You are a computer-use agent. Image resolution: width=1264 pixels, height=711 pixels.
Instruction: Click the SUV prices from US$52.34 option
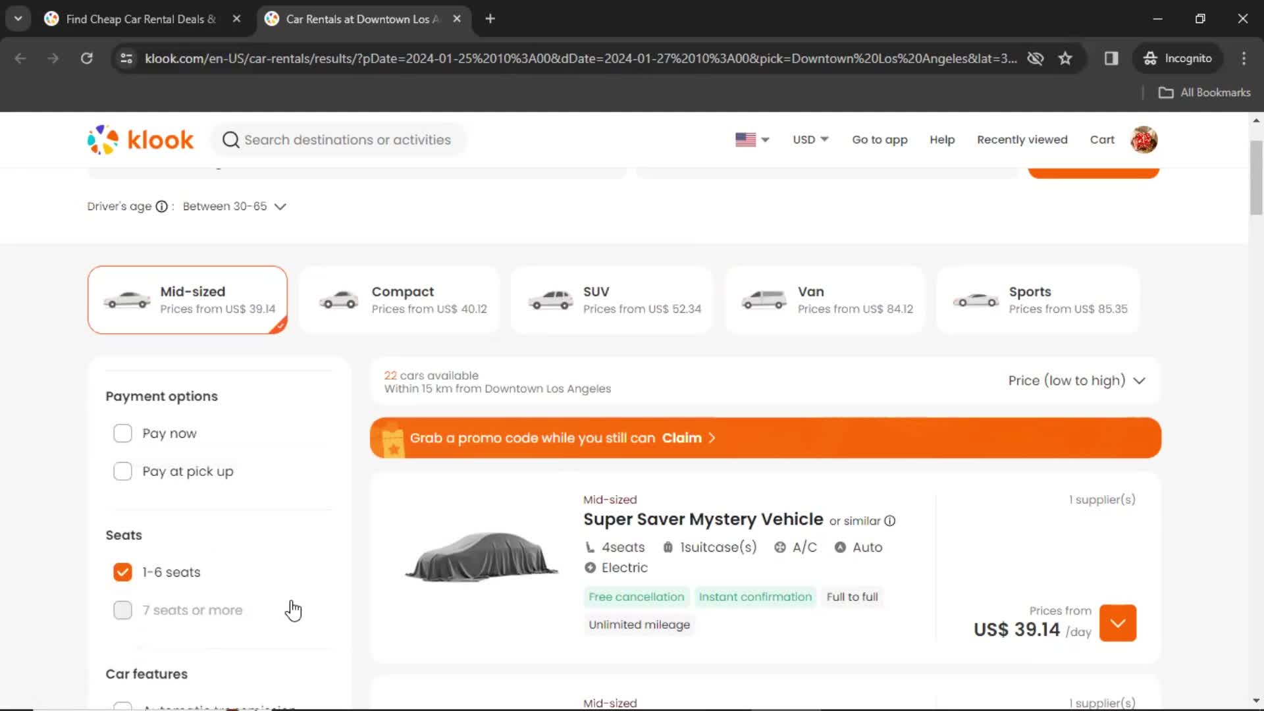click(x=613, y=300)
